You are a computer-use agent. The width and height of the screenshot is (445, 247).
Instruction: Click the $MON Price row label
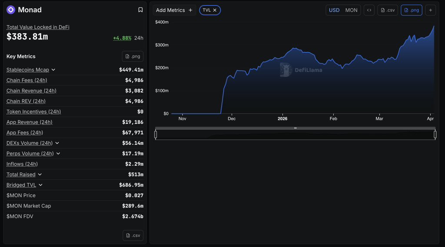click(x=21, y=196)
